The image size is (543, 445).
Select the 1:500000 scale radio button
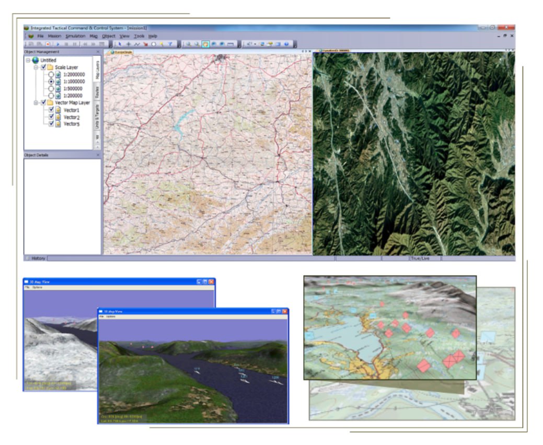(x=51, y=89)
